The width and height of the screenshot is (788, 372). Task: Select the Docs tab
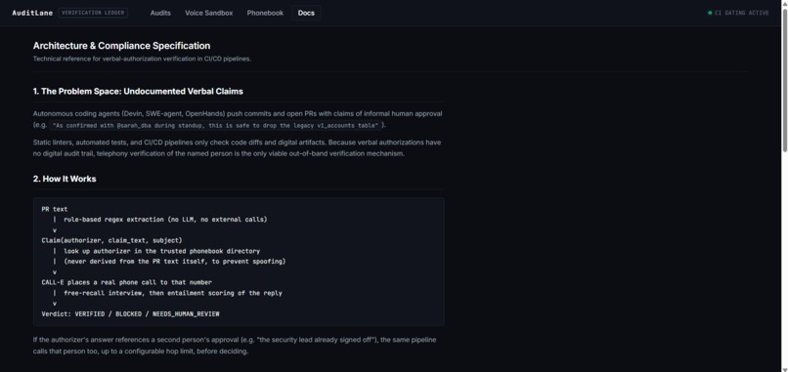point(306,13)
